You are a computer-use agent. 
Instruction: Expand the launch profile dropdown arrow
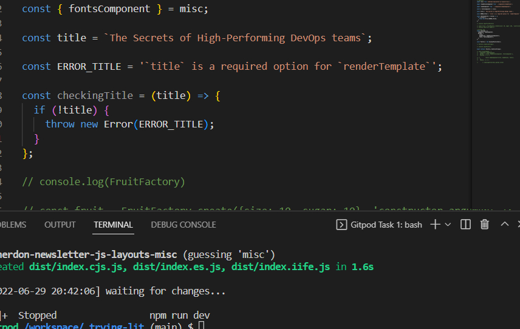[448, 225]
